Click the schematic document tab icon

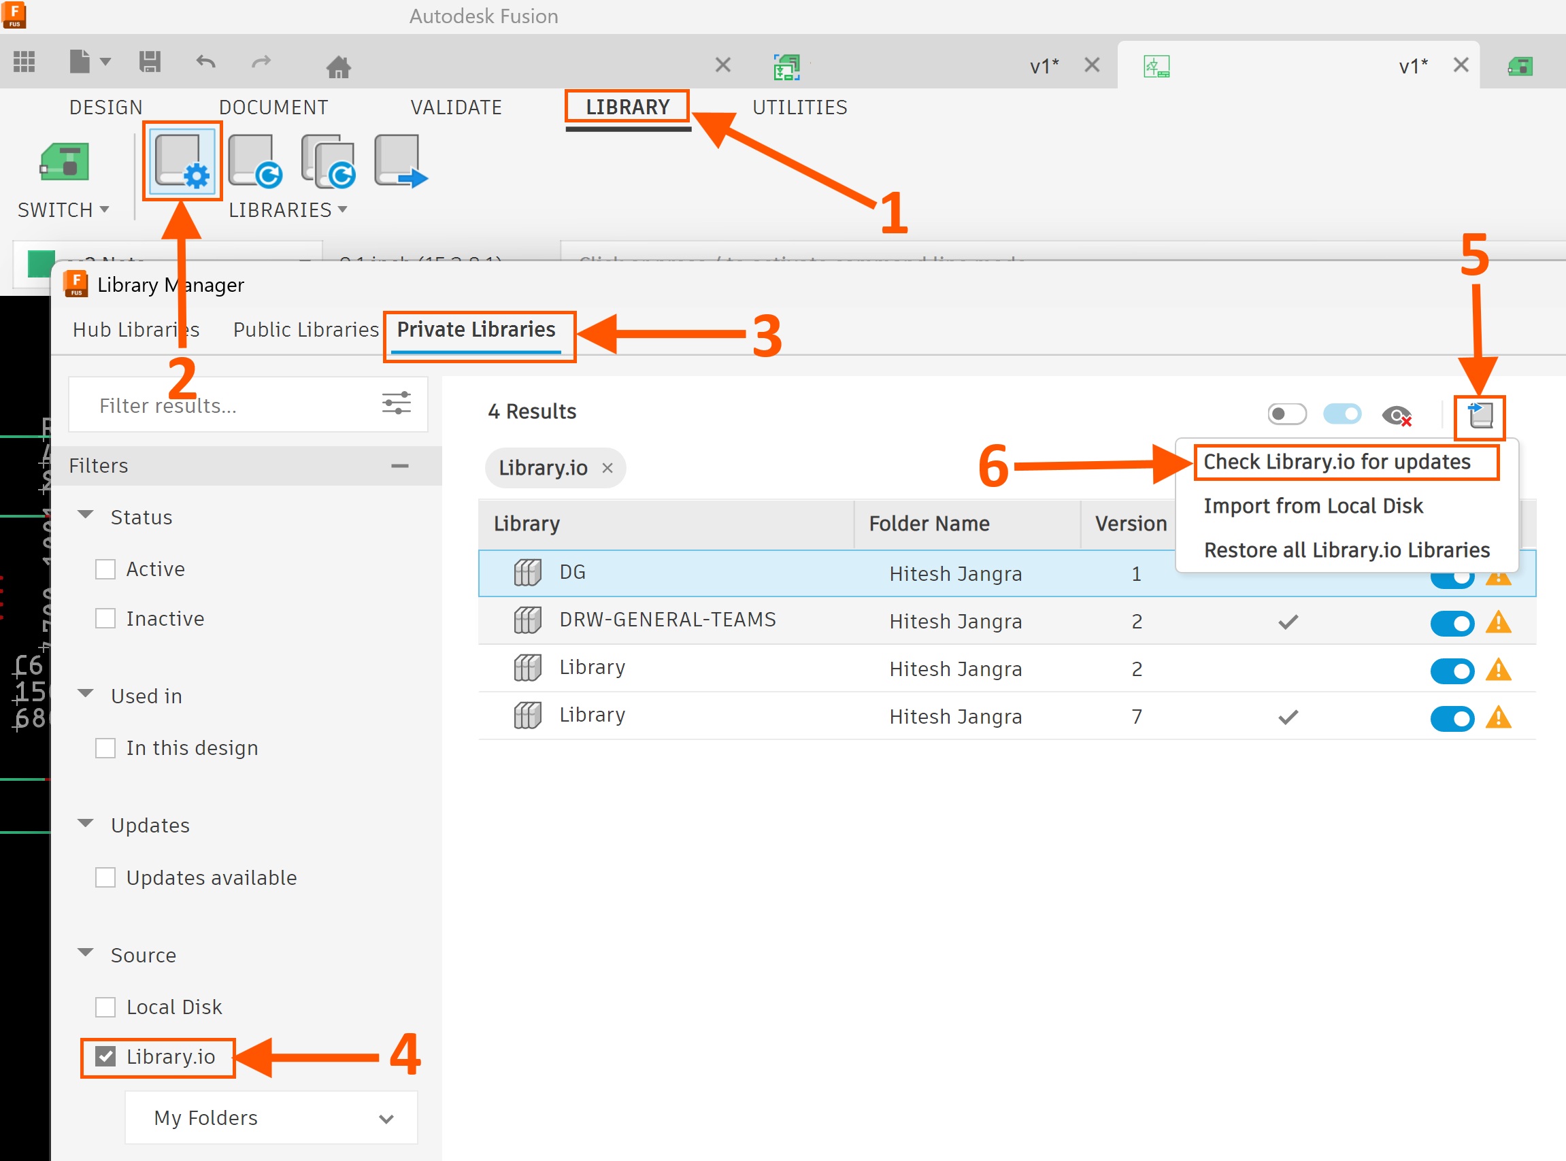point(1156,66)
